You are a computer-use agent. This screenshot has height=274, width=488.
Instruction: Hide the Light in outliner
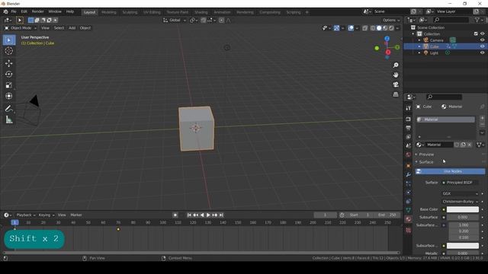click(x=482, y=53)
